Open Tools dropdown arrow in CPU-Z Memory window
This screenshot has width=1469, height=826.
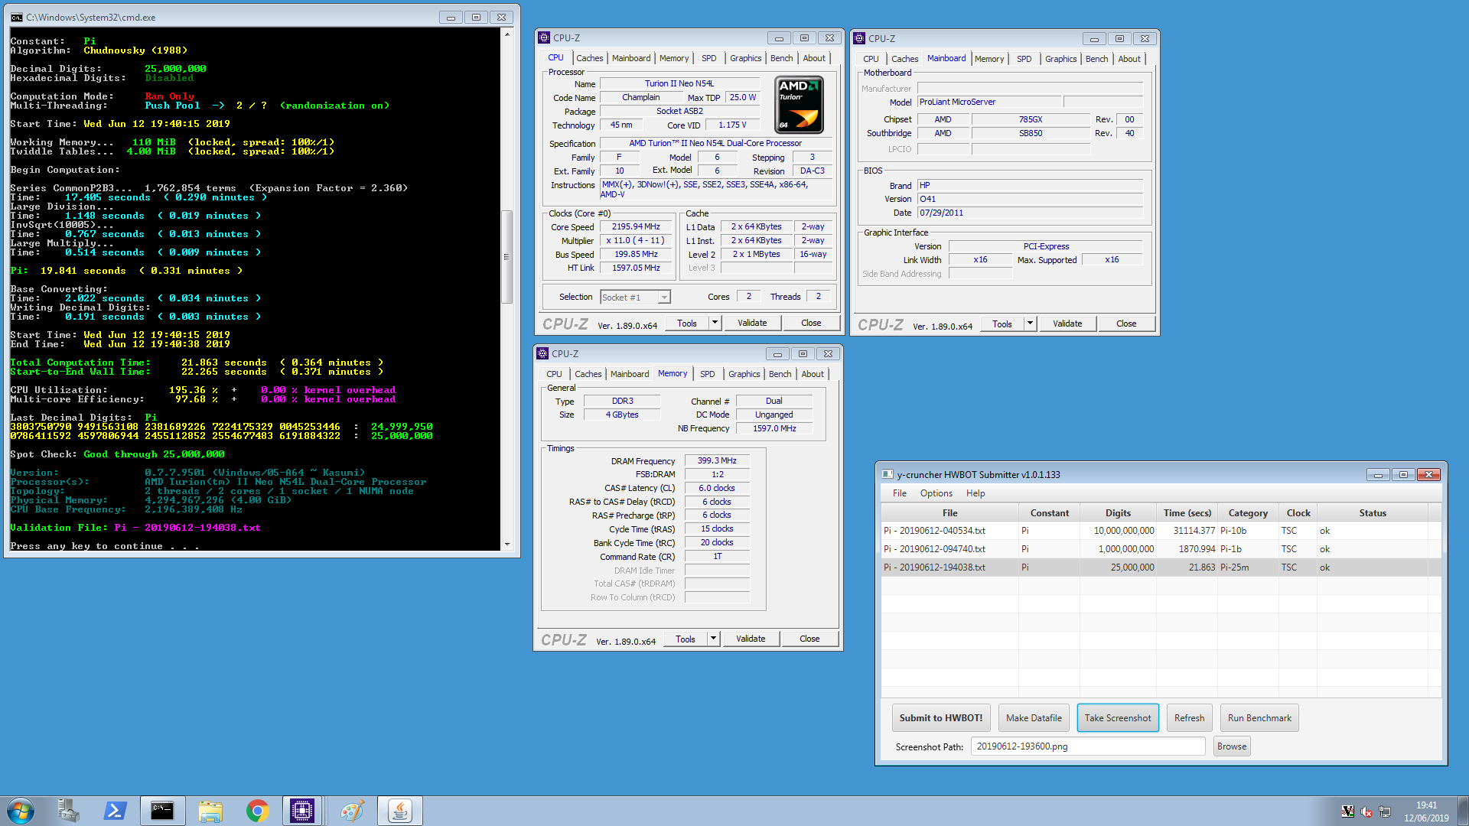713,639
